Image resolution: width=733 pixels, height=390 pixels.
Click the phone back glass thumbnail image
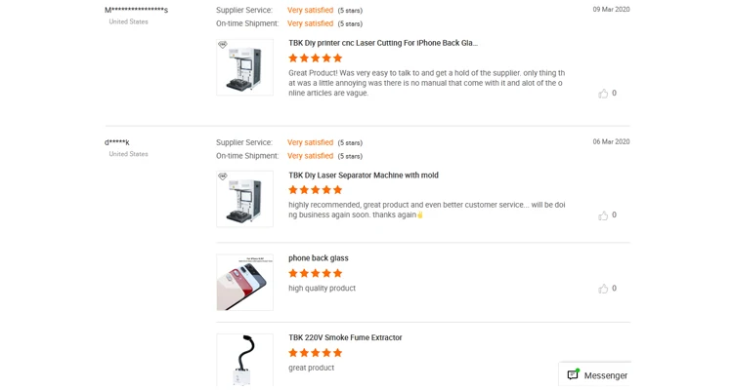click(244, 283)
